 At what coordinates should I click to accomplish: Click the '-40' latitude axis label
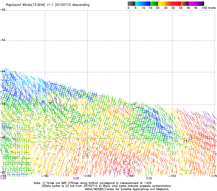click(3, 10)
